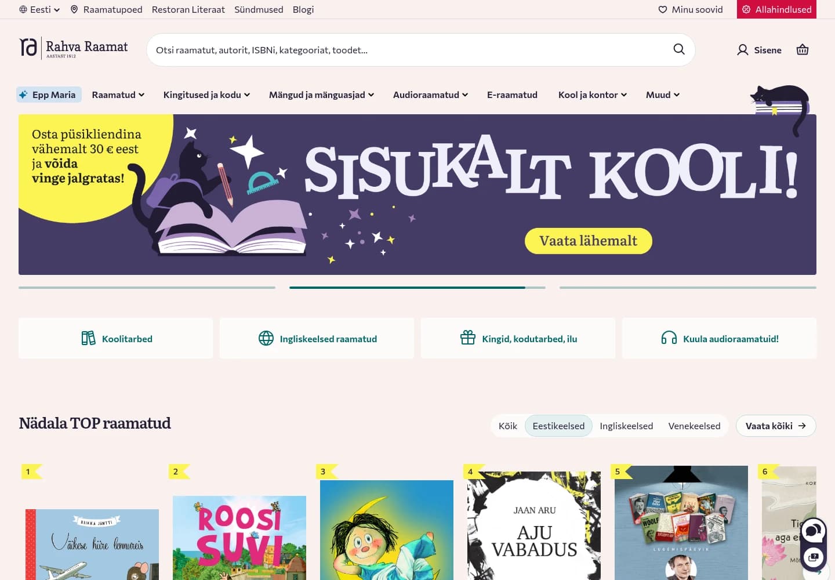
Task: Open the chat bubble widget
Action: 814,531
